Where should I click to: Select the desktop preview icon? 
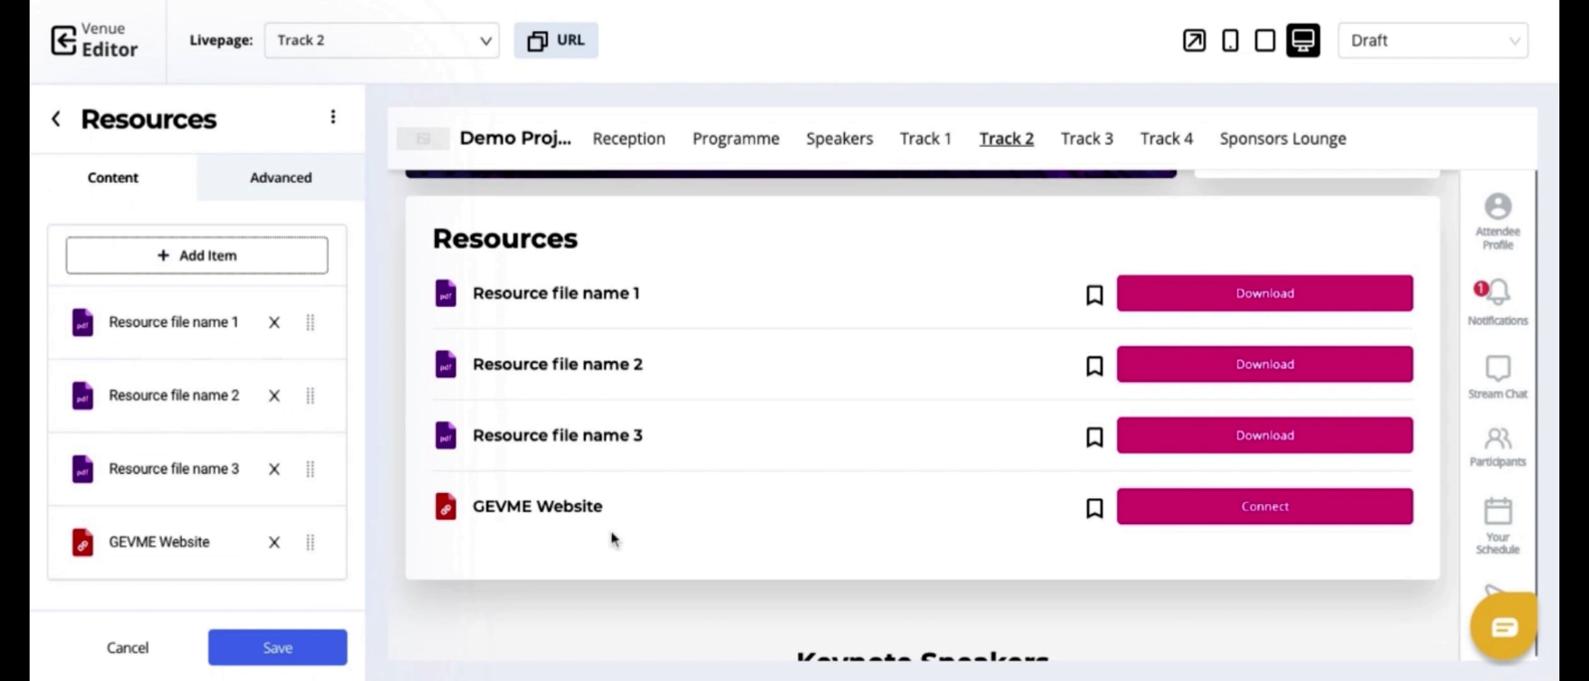1302,40
